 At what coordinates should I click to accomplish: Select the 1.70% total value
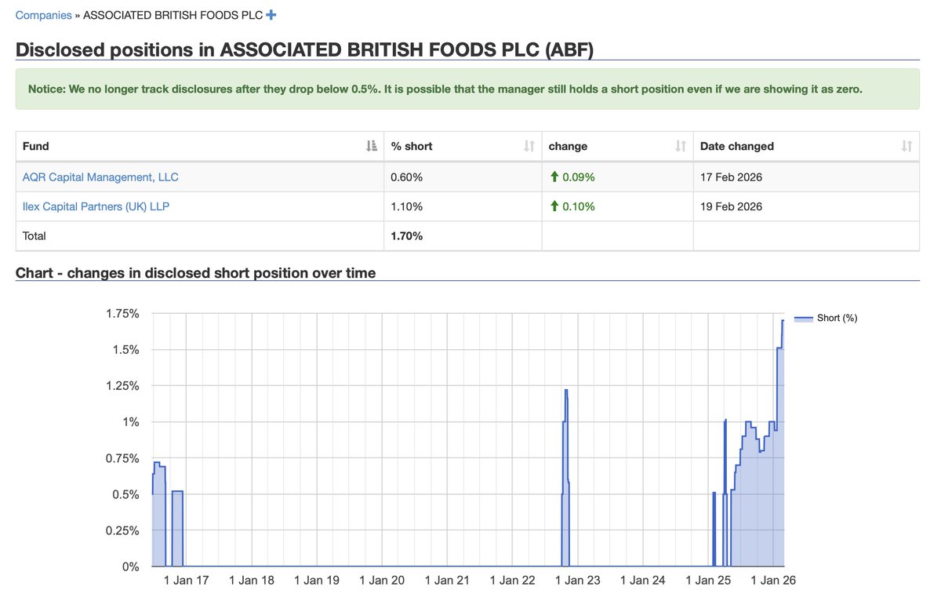click(407, 235)
